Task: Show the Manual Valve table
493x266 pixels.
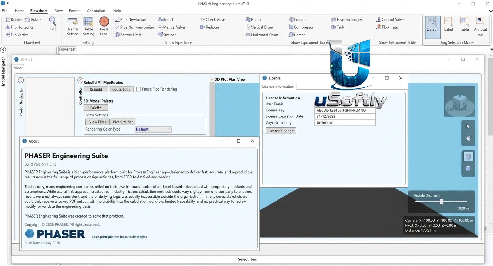Action: click(171, 27)
